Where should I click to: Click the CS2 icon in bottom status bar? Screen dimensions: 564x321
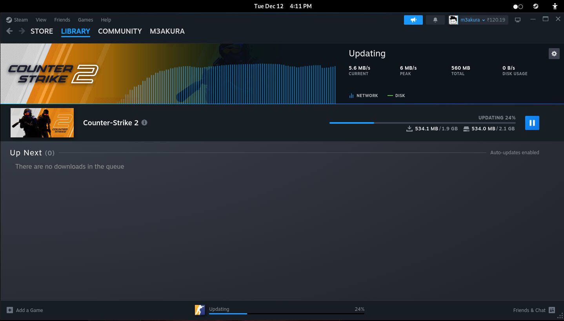tap(200, 310)
